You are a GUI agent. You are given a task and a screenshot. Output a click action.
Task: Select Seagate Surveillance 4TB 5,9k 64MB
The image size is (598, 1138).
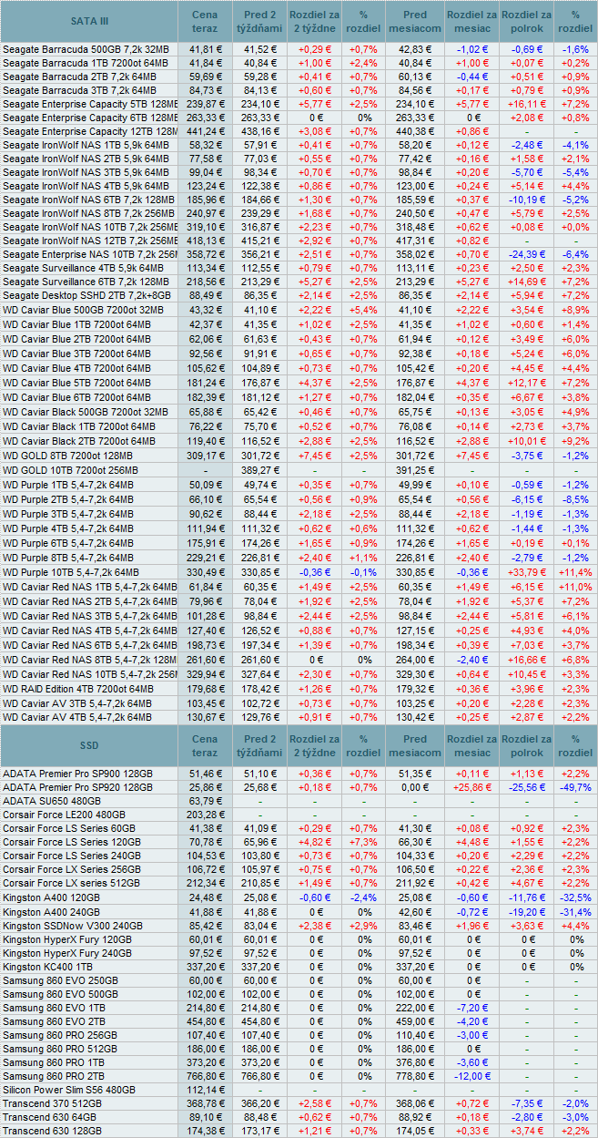[84, 269]
